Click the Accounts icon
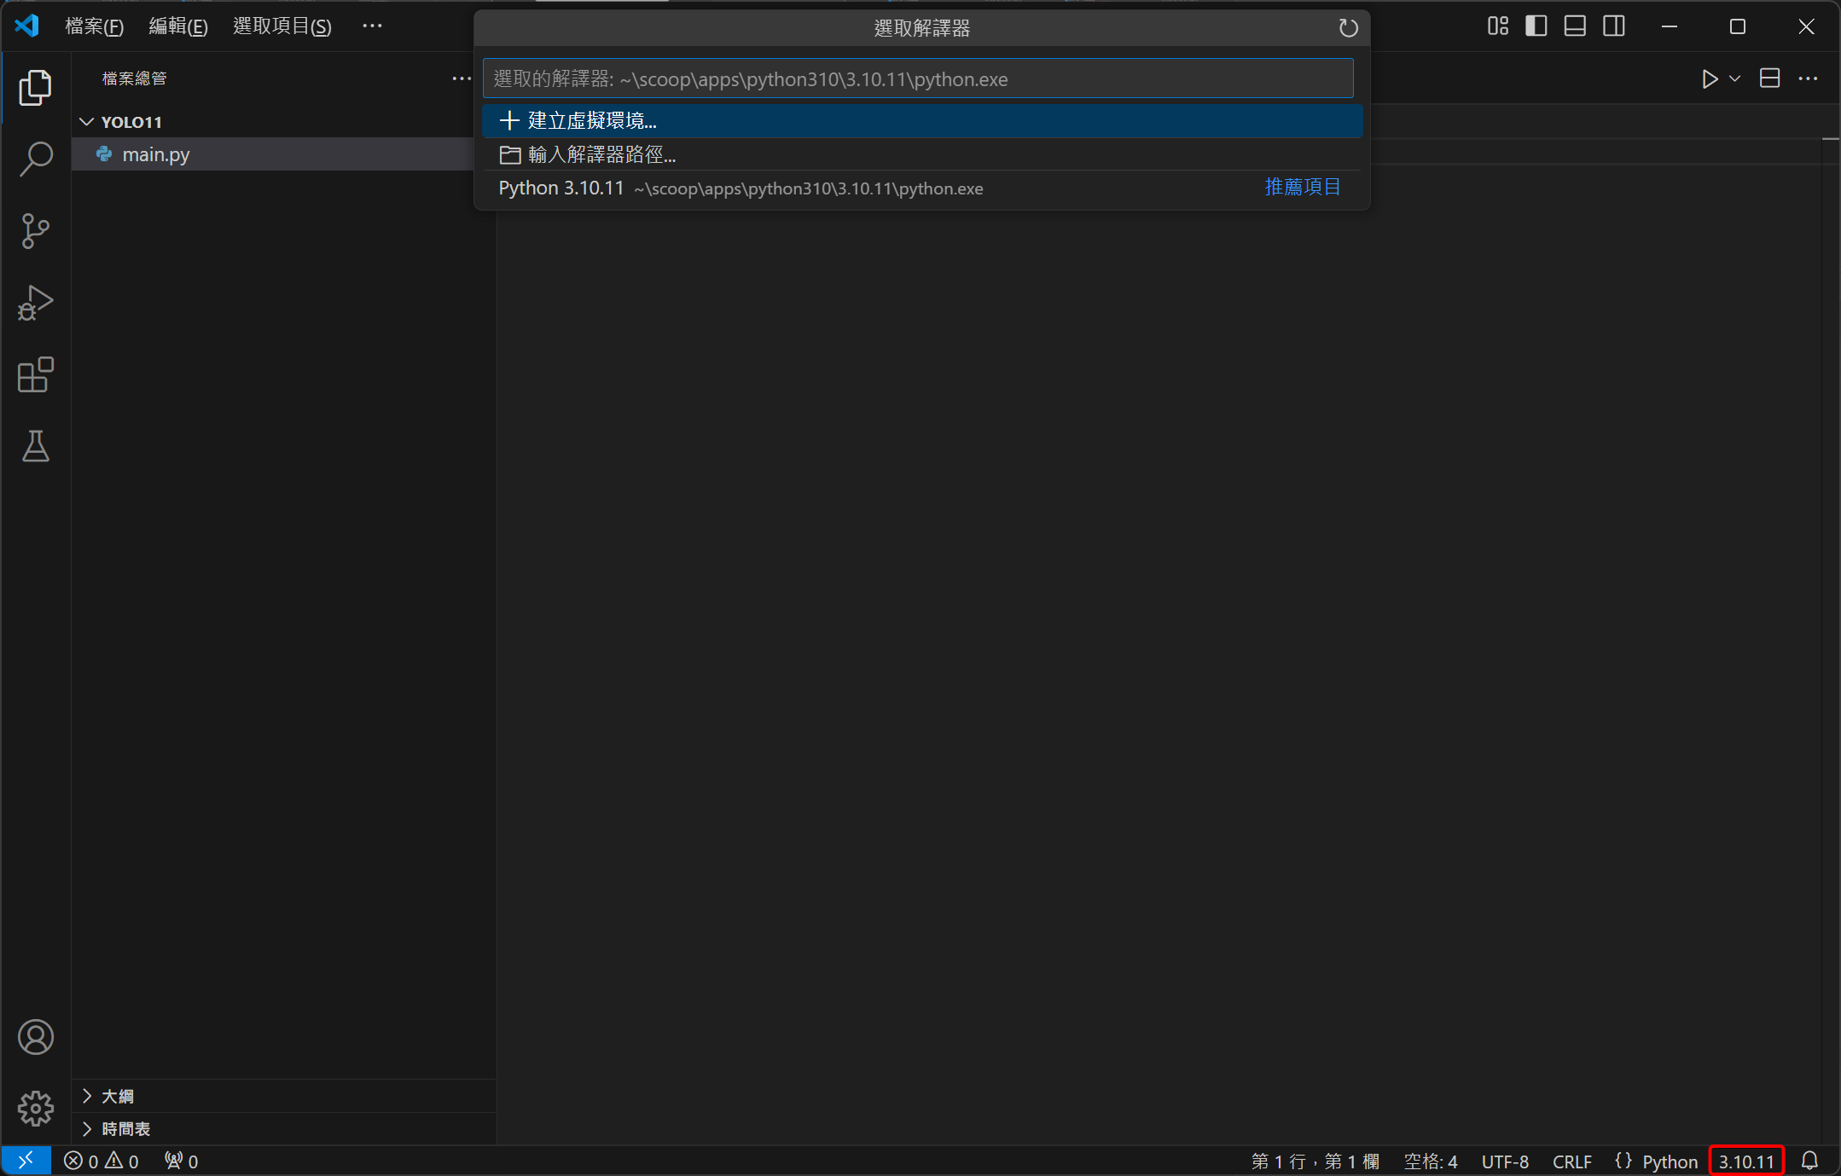The image size is (1841, 1176). (x=36, y=1037)
